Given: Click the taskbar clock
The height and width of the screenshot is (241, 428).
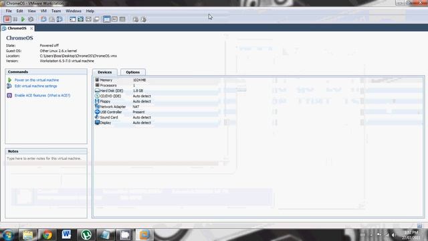Looking at the screenshot, I should (x=411, y=235).
